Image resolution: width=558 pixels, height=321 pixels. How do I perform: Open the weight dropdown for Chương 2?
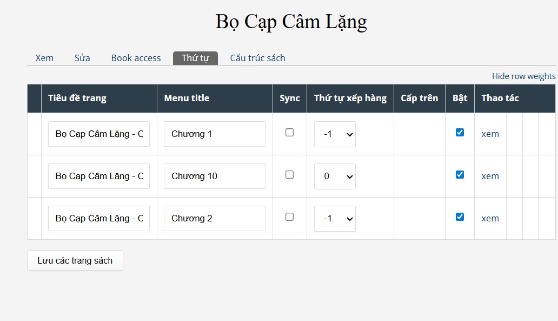335,218
